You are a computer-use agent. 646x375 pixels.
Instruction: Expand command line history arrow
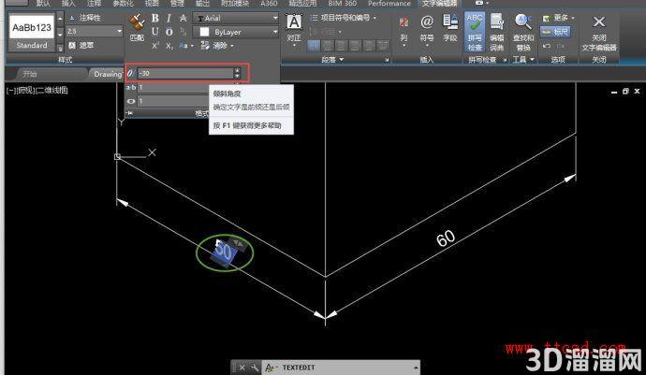pyautogui.click(x=416, y=368)
